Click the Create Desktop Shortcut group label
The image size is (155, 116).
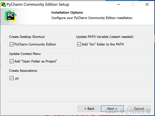(x=27, y=37)
